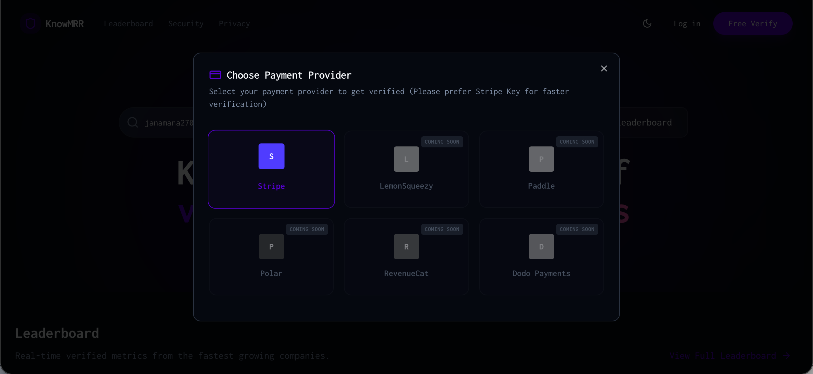Click the Polar P icon
The width and height of the screenshot is (813, 374).
[x=271, y=247]
